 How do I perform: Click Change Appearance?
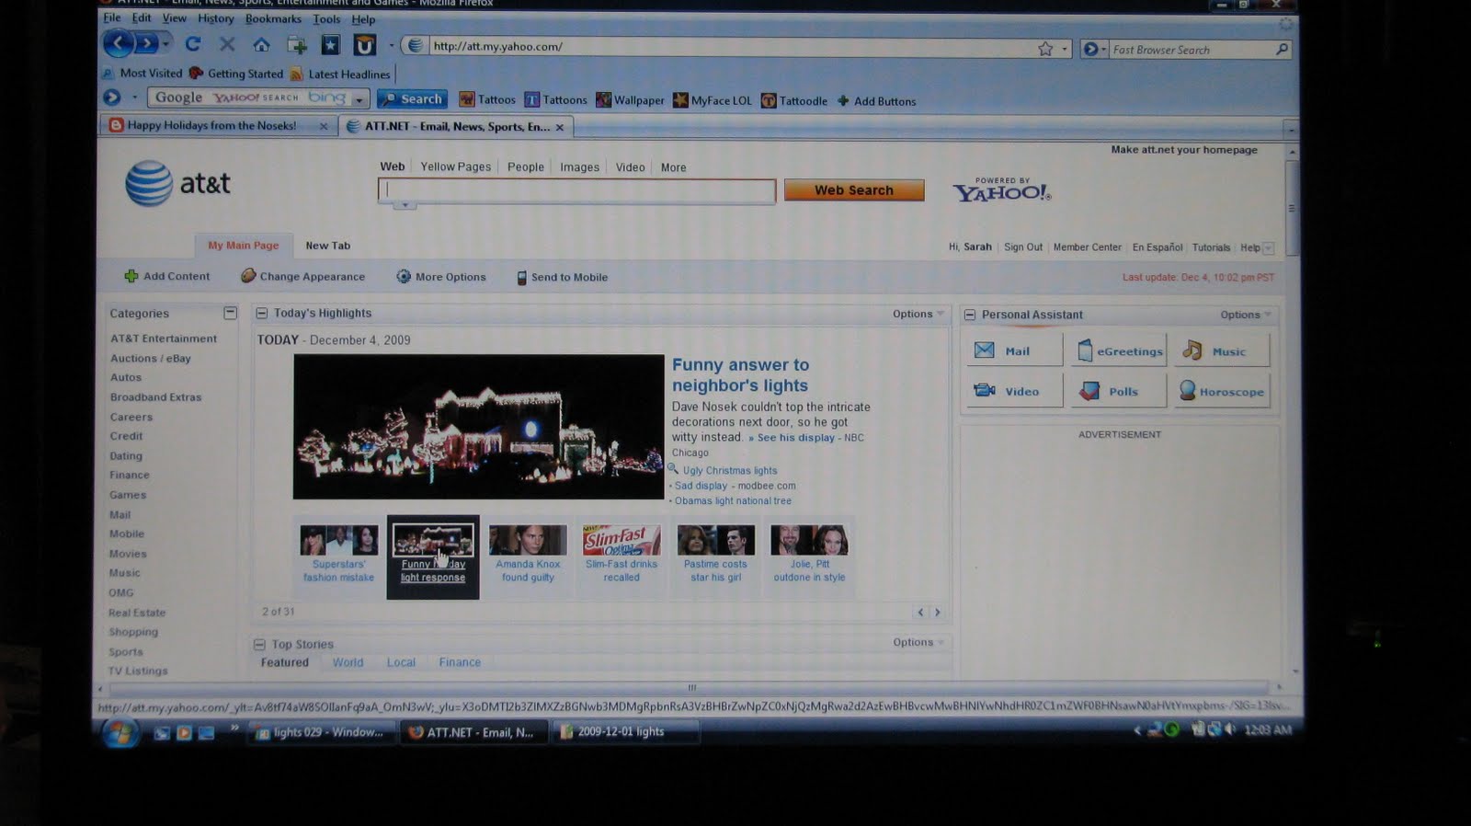point(302,276)
